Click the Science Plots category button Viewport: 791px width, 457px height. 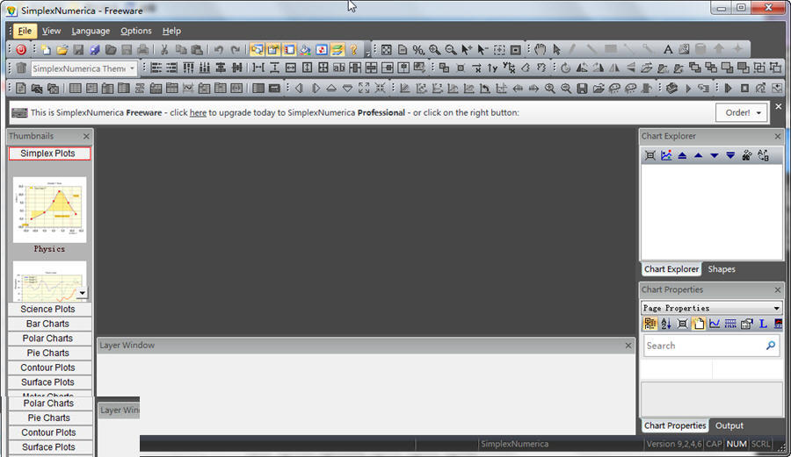(49, 309)
